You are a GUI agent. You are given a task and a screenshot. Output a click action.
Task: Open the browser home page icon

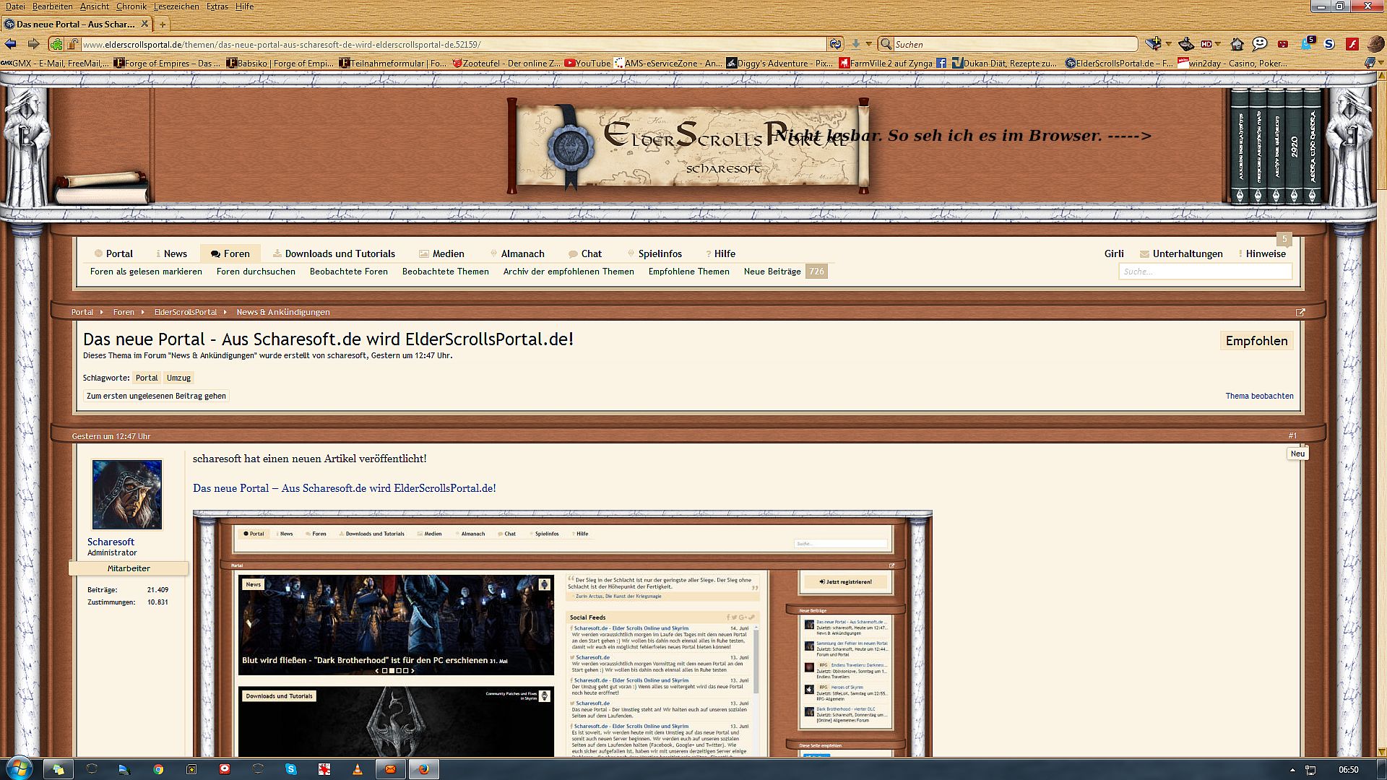pyautogui.click(x=1237, y=44)
